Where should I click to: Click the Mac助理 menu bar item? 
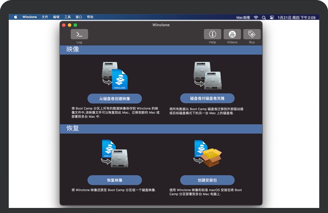tap(243, 16)
